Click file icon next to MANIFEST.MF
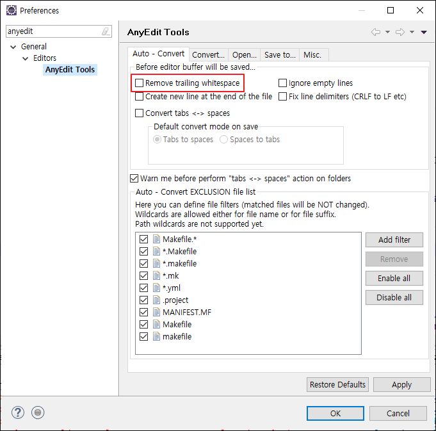 click(157, 312)
